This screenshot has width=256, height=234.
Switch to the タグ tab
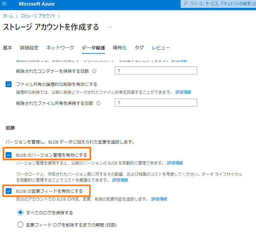139,48
